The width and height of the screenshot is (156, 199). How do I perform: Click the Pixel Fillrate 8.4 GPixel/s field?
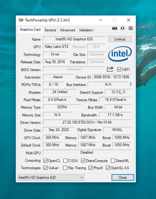(57, 100)
